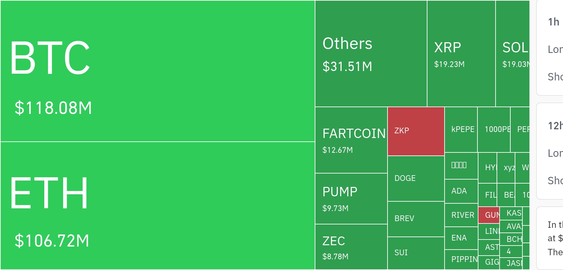Click the DOGE heatmap block
The width and height of the screenshot is (563, 270).
pyautogui.click(x=416, y=179)
